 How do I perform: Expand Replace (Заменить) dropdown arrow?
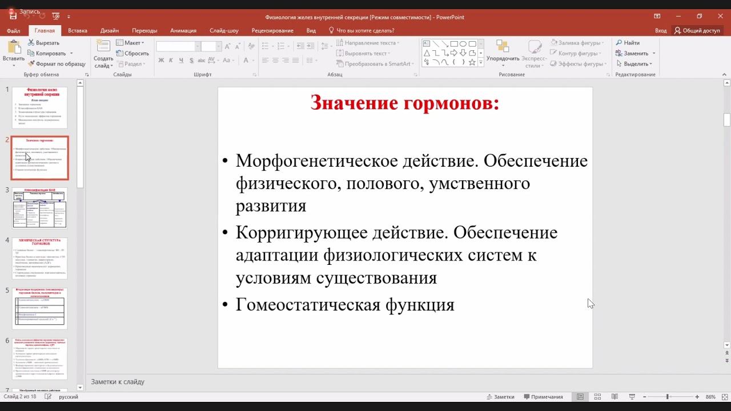tap(654, 54)
